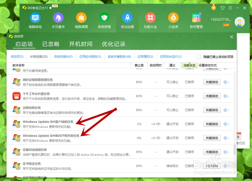Open 电脑体检 computer checkup icon
Viewport: 252px width, 181px height.
click(35, 18)
